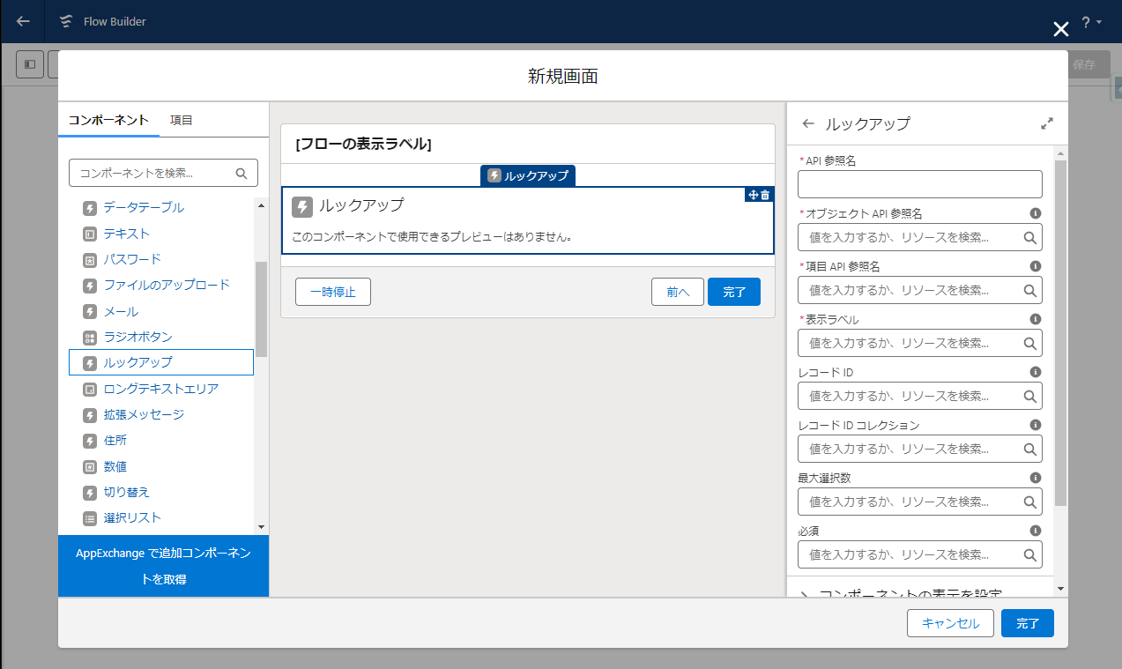The width and height of the screenshot is (1122, 669).
Task: Click the magnifier icon in component search
Action: point(241,174)
